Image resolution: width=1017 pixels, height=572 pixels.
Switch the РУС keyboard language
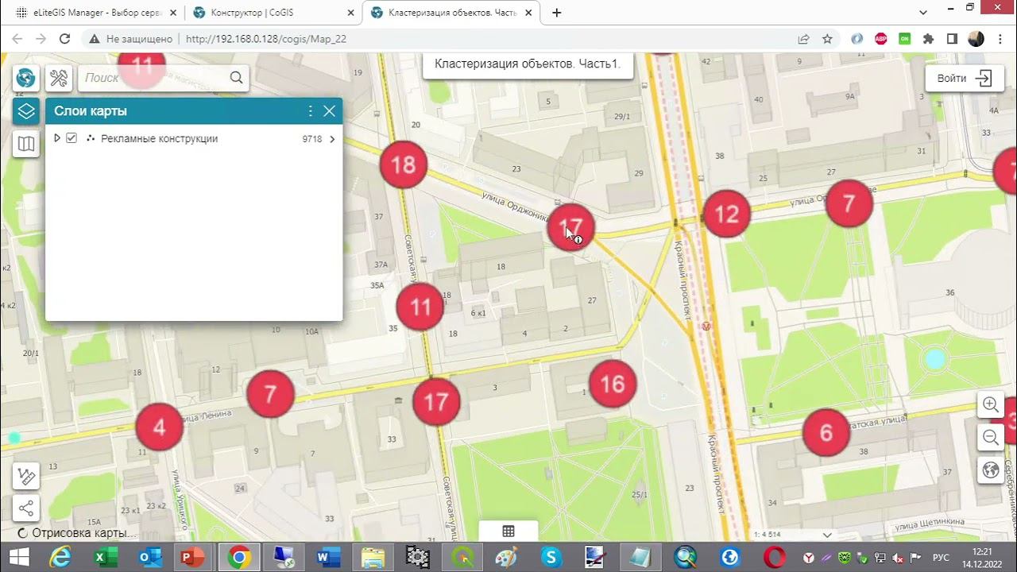[x=941, y=558]
